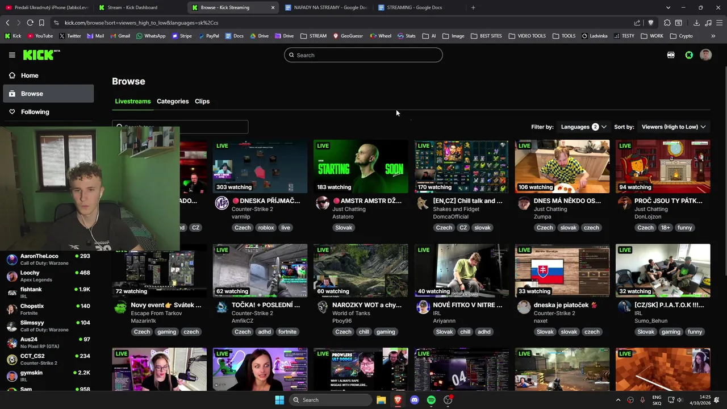Open the Zumpa channel link
The image size is (727, 409).
pyautogui.click(x=542, y=216)
